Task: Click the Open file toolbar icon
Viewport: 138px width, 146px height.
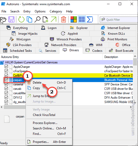Action: [3, 20]
